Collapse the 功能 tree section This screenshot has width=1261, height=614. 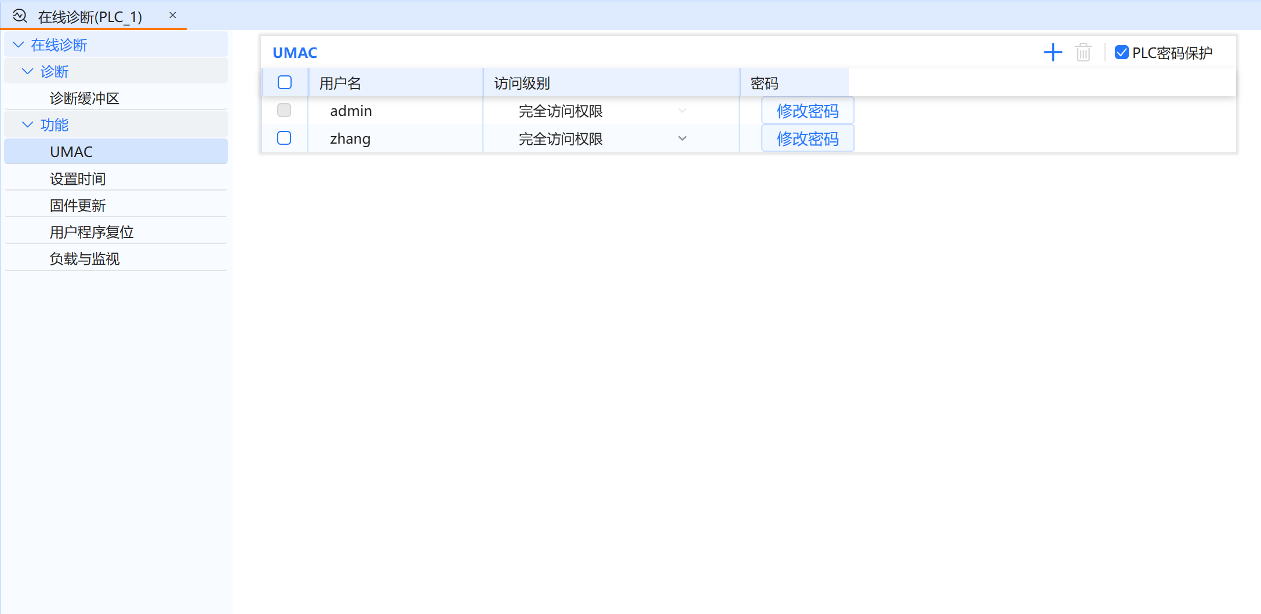click(27, 125)
